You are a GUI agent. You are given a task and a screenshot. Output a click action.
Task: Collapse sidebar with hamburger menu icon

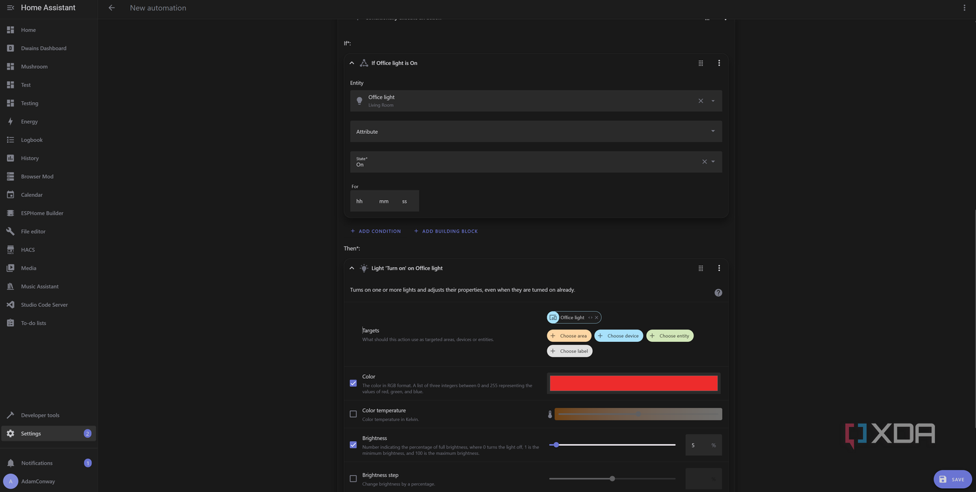point(10,8)
